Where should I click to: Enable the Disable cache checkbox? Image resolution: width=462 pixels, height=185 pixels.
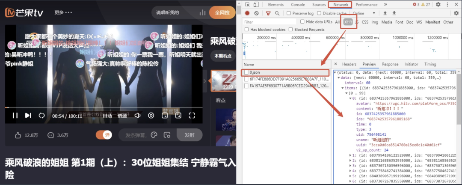click(319, 13)
